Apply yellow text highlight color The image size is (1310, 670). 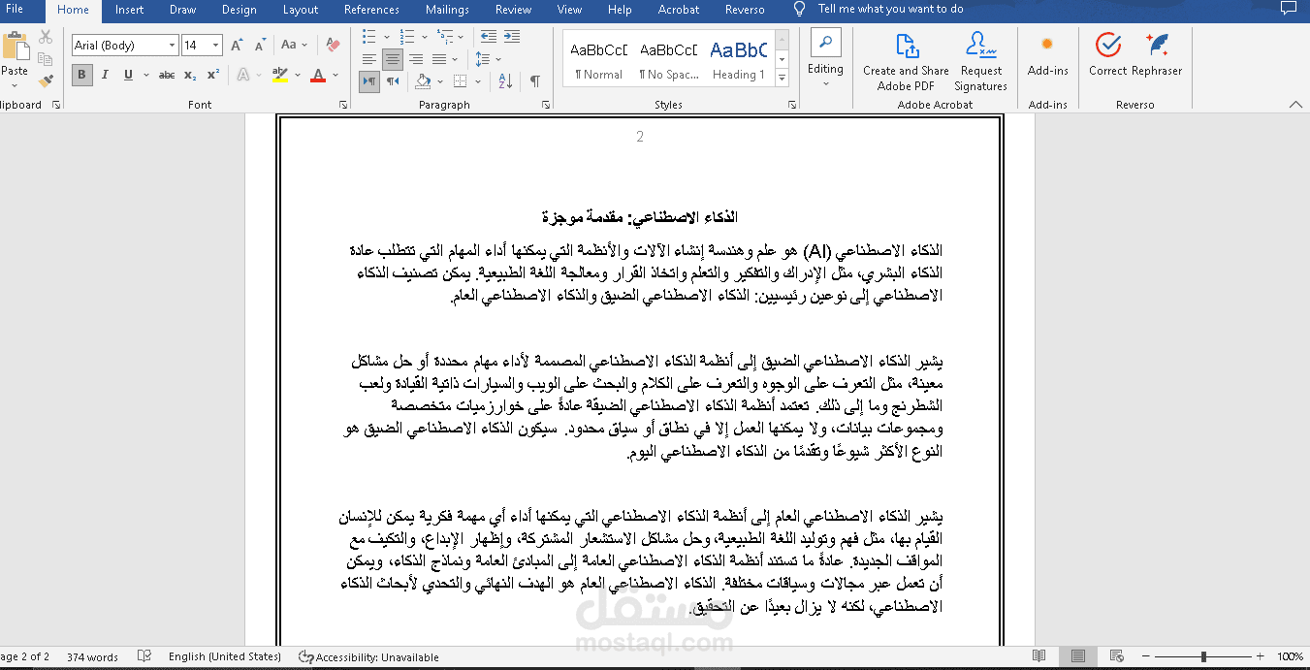point(280,75)
